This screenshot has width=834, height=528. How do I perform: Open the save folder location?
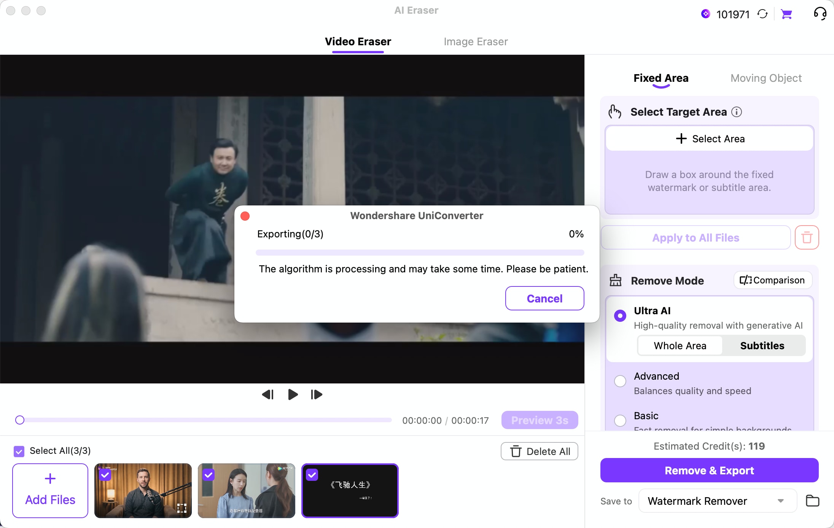tap(812, 501)
